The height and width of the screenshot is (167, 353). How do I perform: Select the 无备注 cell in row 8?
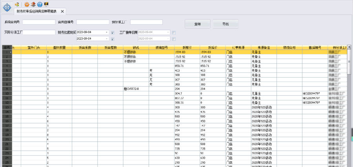pyautogui.click(x=264, y=84)
